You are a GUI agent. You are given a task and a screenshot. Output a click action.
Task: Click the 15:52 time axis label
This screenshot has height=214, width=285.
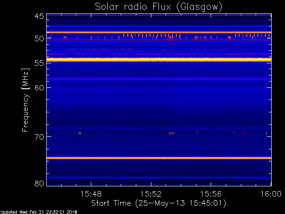(x=151, y=194)
